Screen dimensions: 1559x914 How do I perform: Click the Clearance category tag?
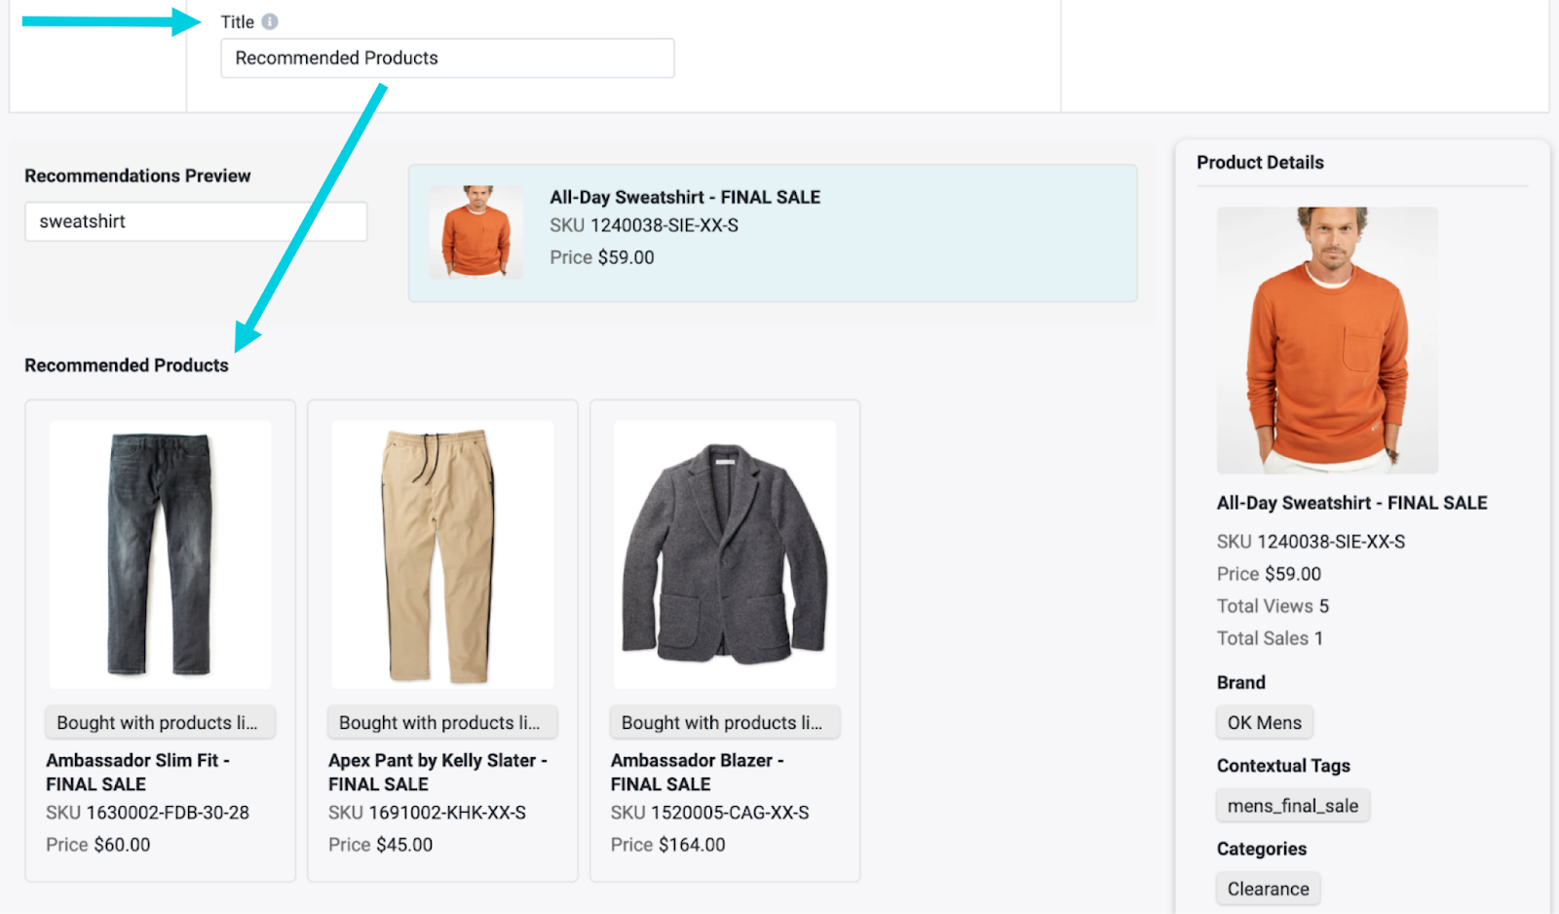tap(1269, 888)
